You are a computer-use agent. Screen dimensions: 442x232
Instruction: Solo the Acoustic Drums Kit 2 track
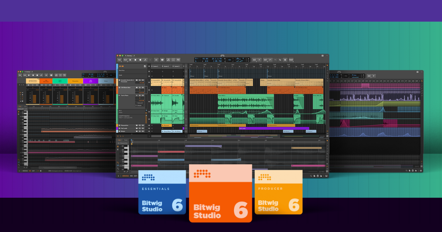(x=140, y=80)
